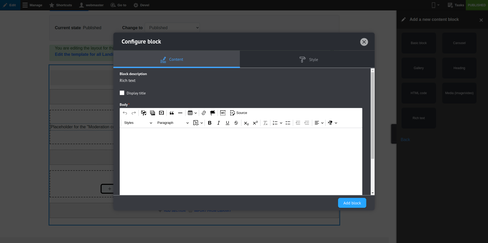Apply strikethrough formatting
This screenshot has height=243, width=488.
[x=236, y=123]
